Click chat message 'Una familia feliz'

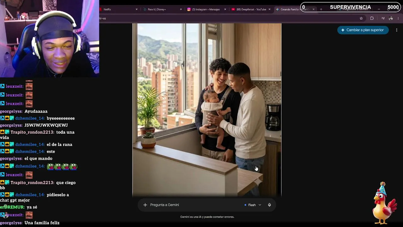(x=42, y=223)
